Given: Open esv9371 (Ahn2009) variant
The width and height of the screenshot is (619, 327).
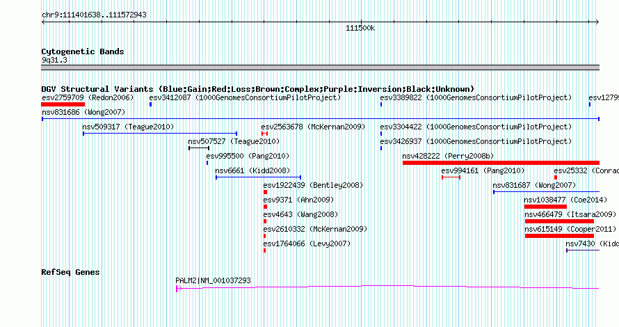Looking at the screenshot, I should pyautogui.click(x=298, y=200).
